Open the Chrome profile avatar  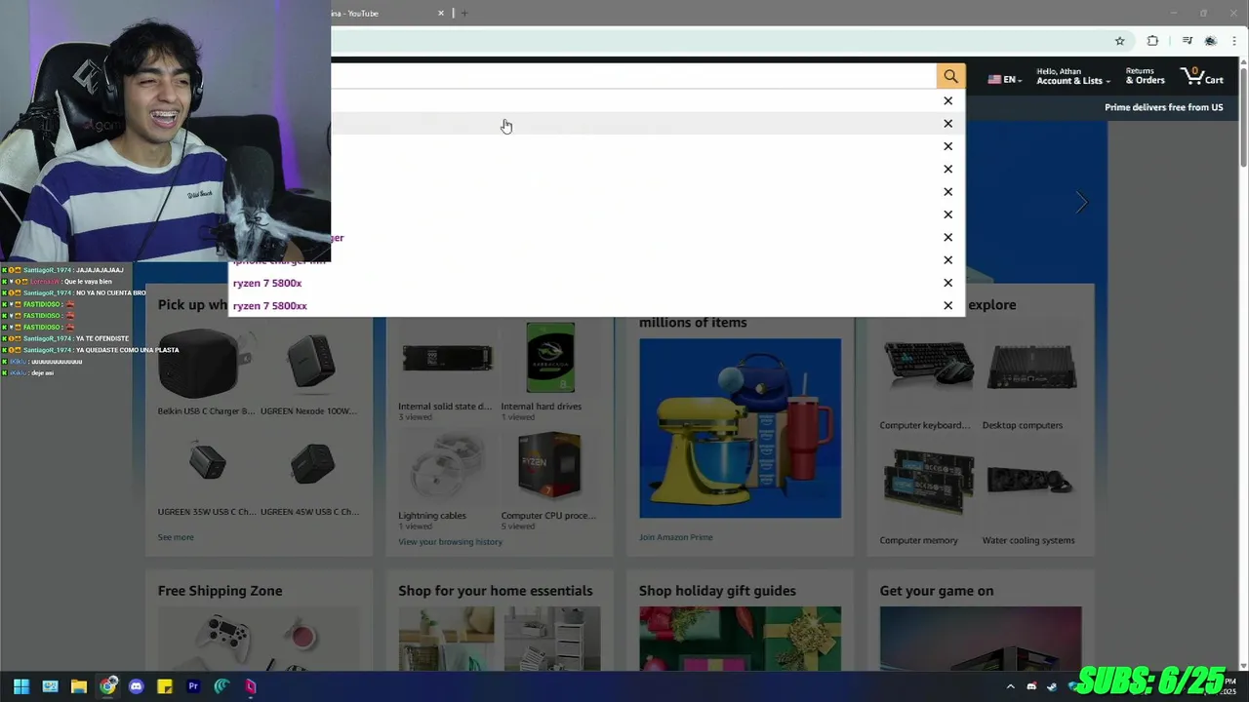1210,41
